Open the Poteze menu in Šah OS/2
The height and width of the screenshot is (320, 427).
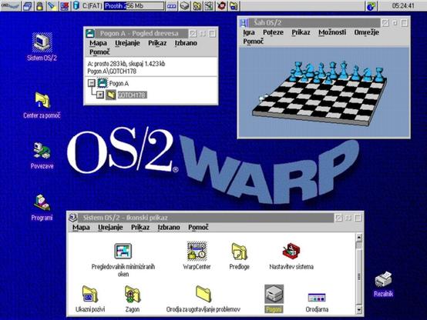[x=273, y=32]
